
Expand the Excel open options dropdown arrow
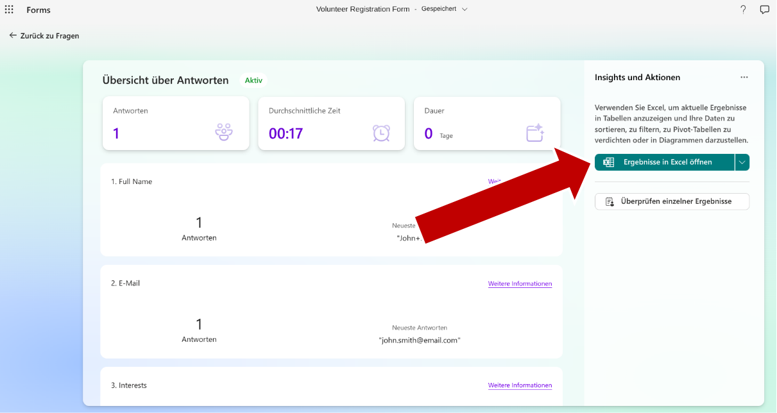[x=742, y=162]
